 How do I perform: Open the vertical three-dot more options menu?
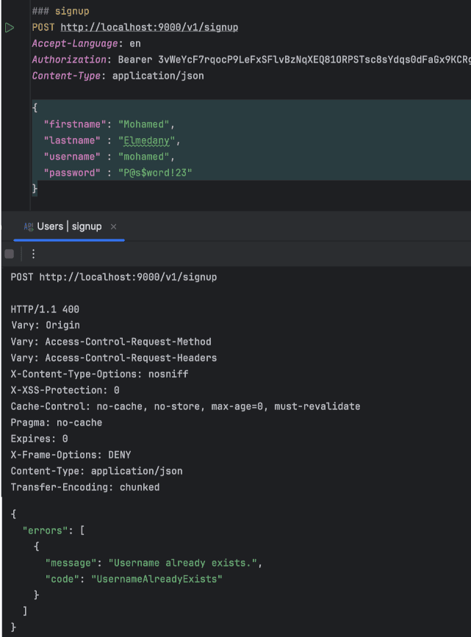33,254
